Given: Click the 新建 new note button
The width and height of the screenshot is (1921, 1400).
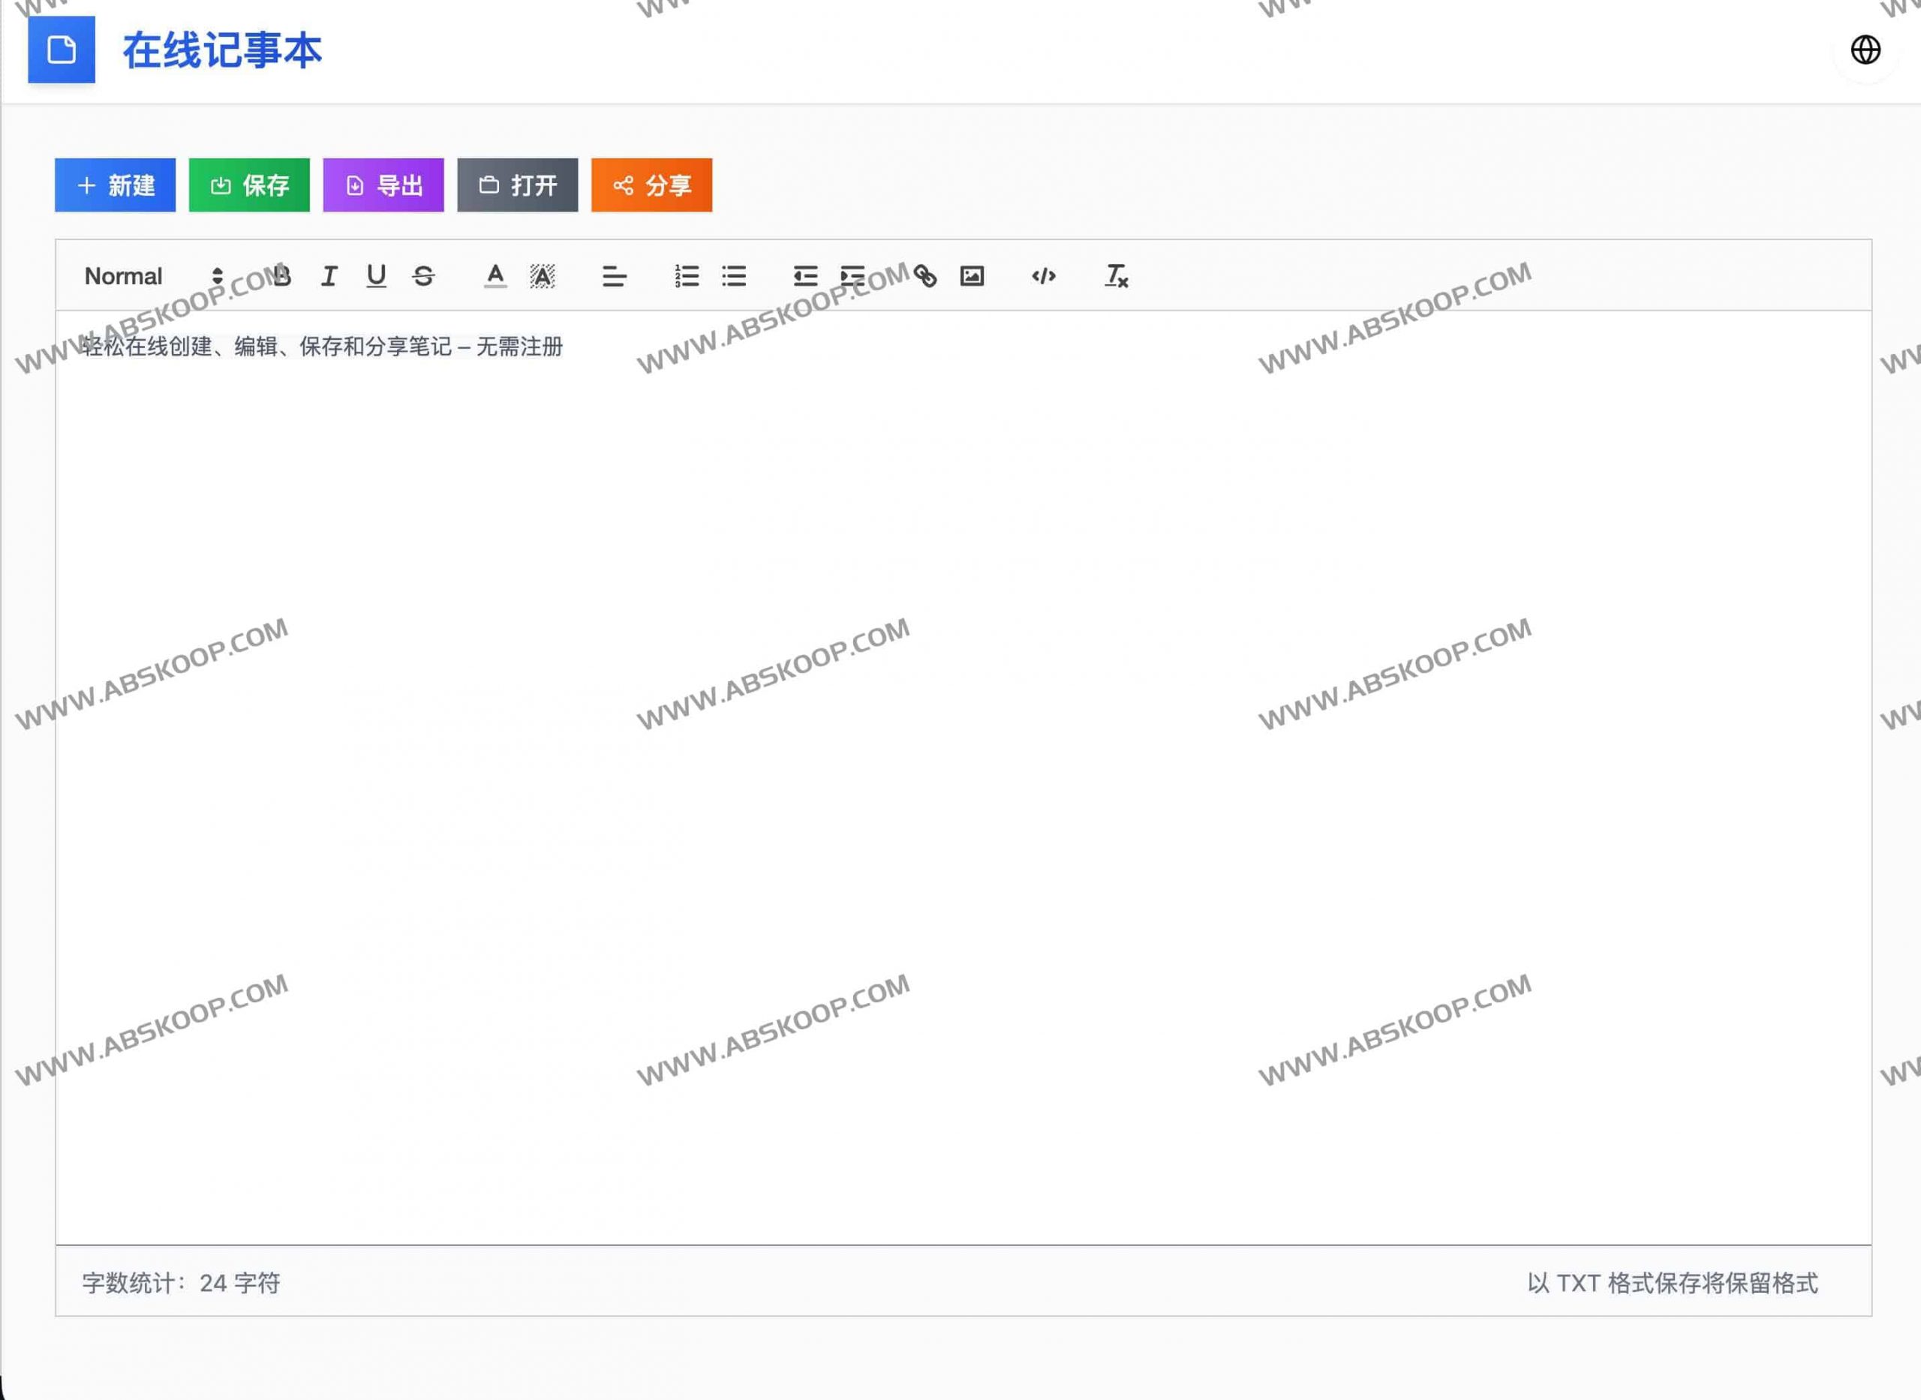Looking at the screenshot, I should [x=116, y=185].
